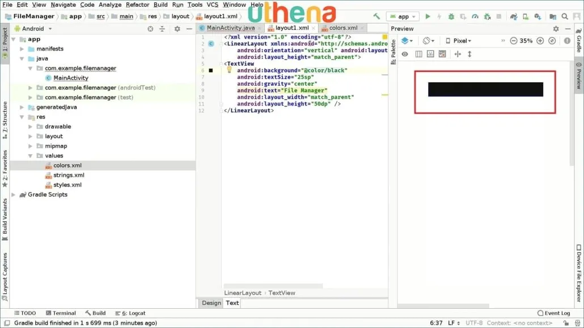Open the Android project view dropdown

(33, 29)
